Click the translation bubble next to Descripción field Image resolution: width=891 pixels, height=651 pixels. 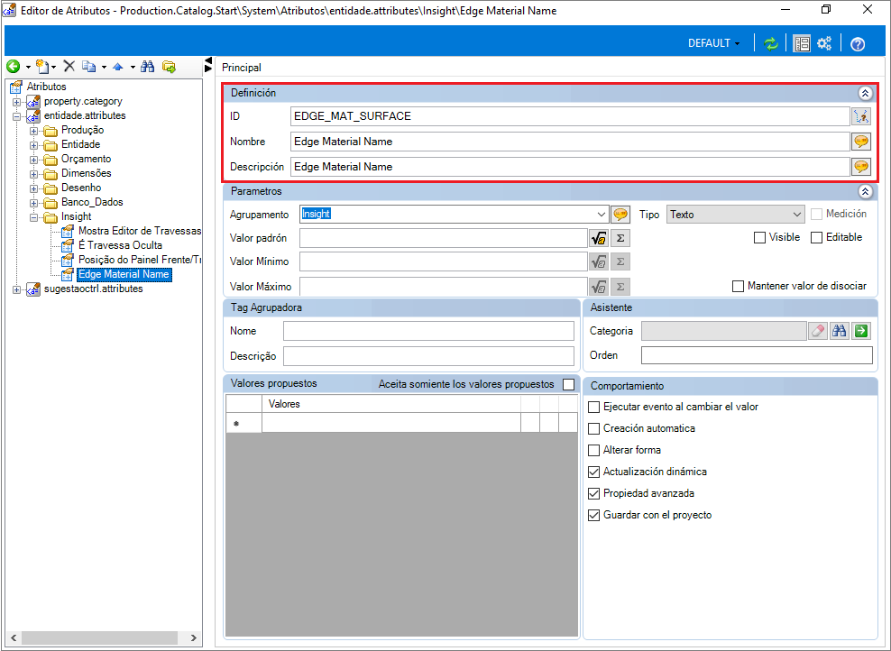[x=861, y=167]
